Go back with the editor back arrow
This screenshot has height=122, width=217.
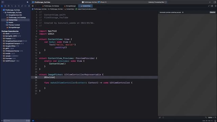point(36,6)
